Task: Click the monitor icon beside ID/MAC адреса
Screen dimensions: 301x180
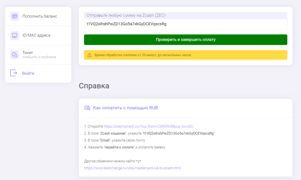Action: [14, 35]
